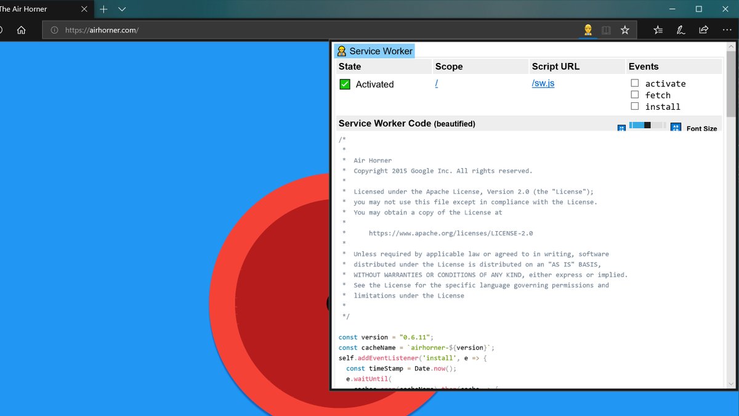
Task: Maximize the browser window
Action: pos(699,9)
